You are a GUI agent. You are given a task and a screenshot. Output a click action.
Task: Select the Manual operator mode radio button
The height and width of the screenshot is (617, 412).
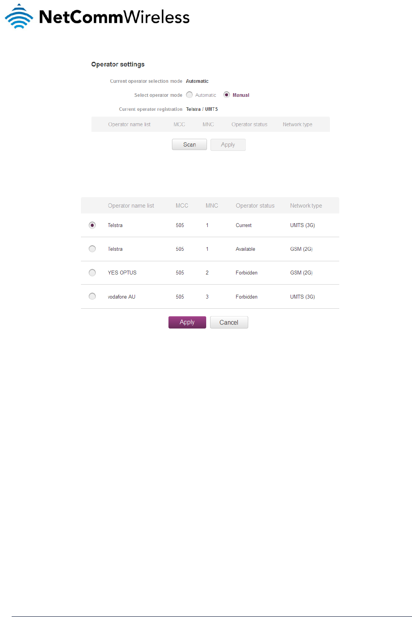[226, 95]
